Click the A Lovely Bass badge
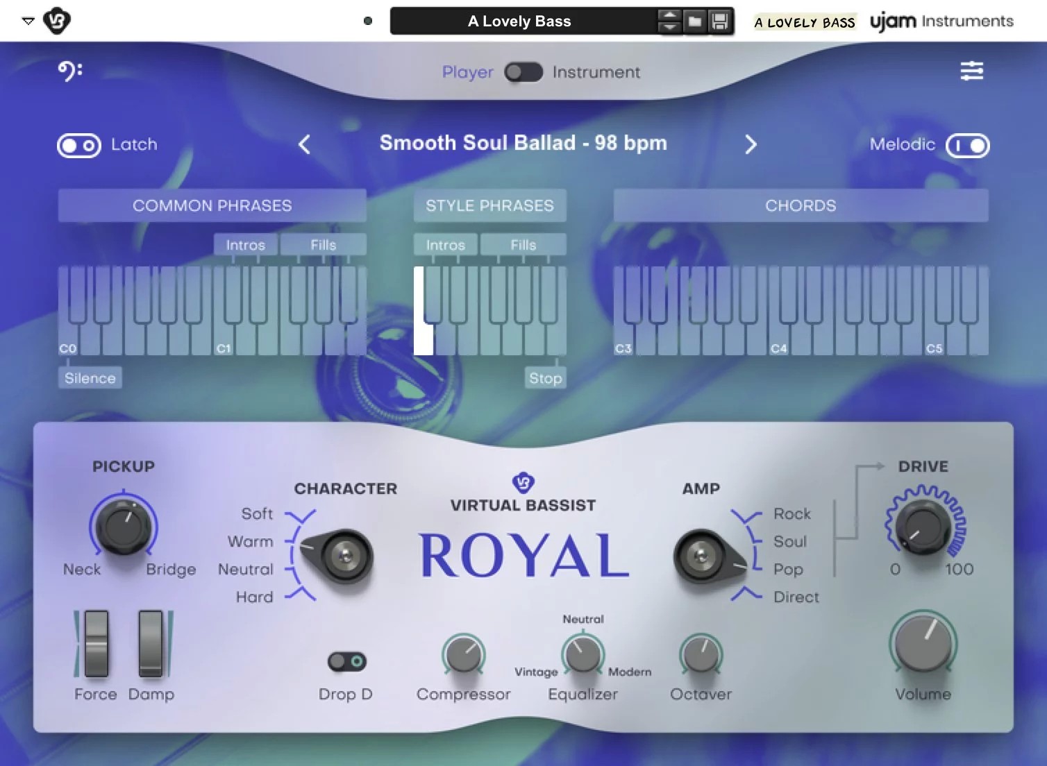Image resolution: width=1047 pixels, height=766 pixels. coord(805,22)
